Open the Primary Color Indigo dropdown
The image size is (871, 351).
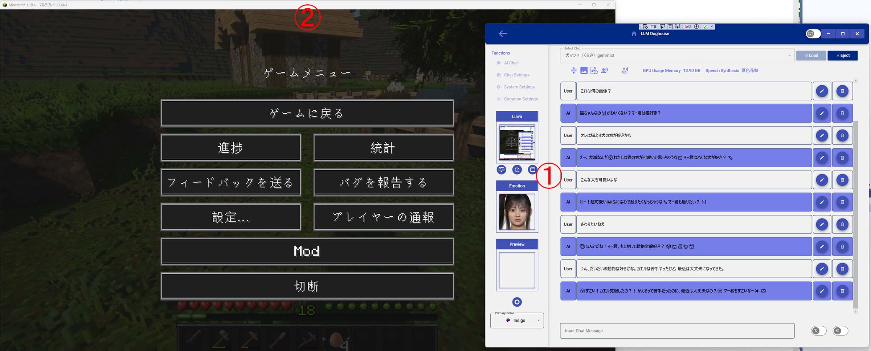517,321
